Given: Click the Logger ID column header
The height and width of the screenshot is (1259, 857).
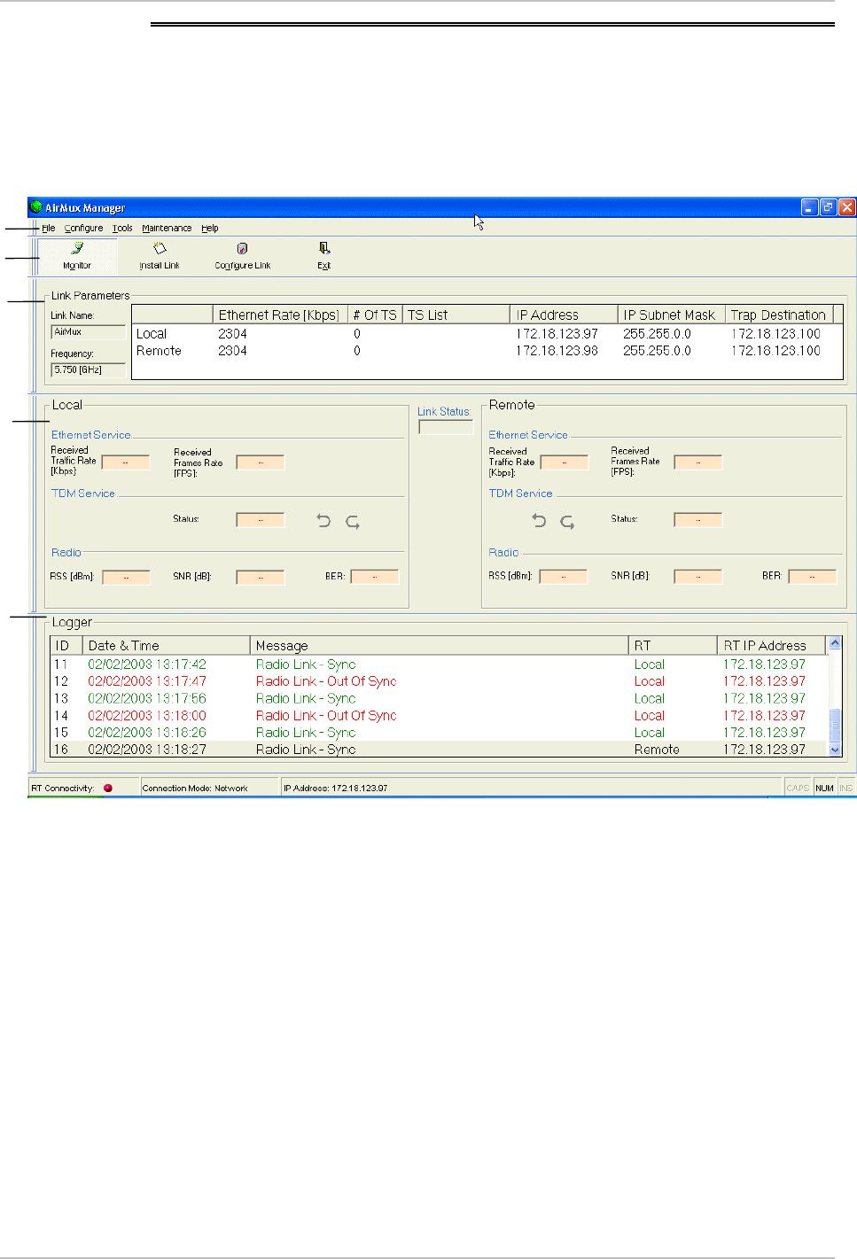Looking at the screenshot, I should [66, 645].
